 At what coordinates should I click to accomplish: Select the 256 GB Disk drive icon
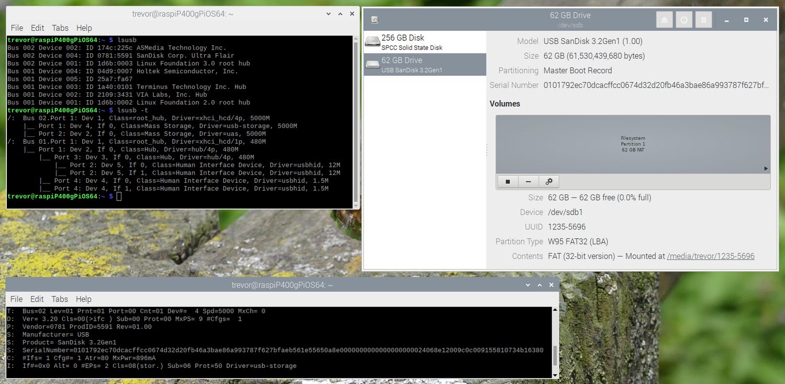373,42
